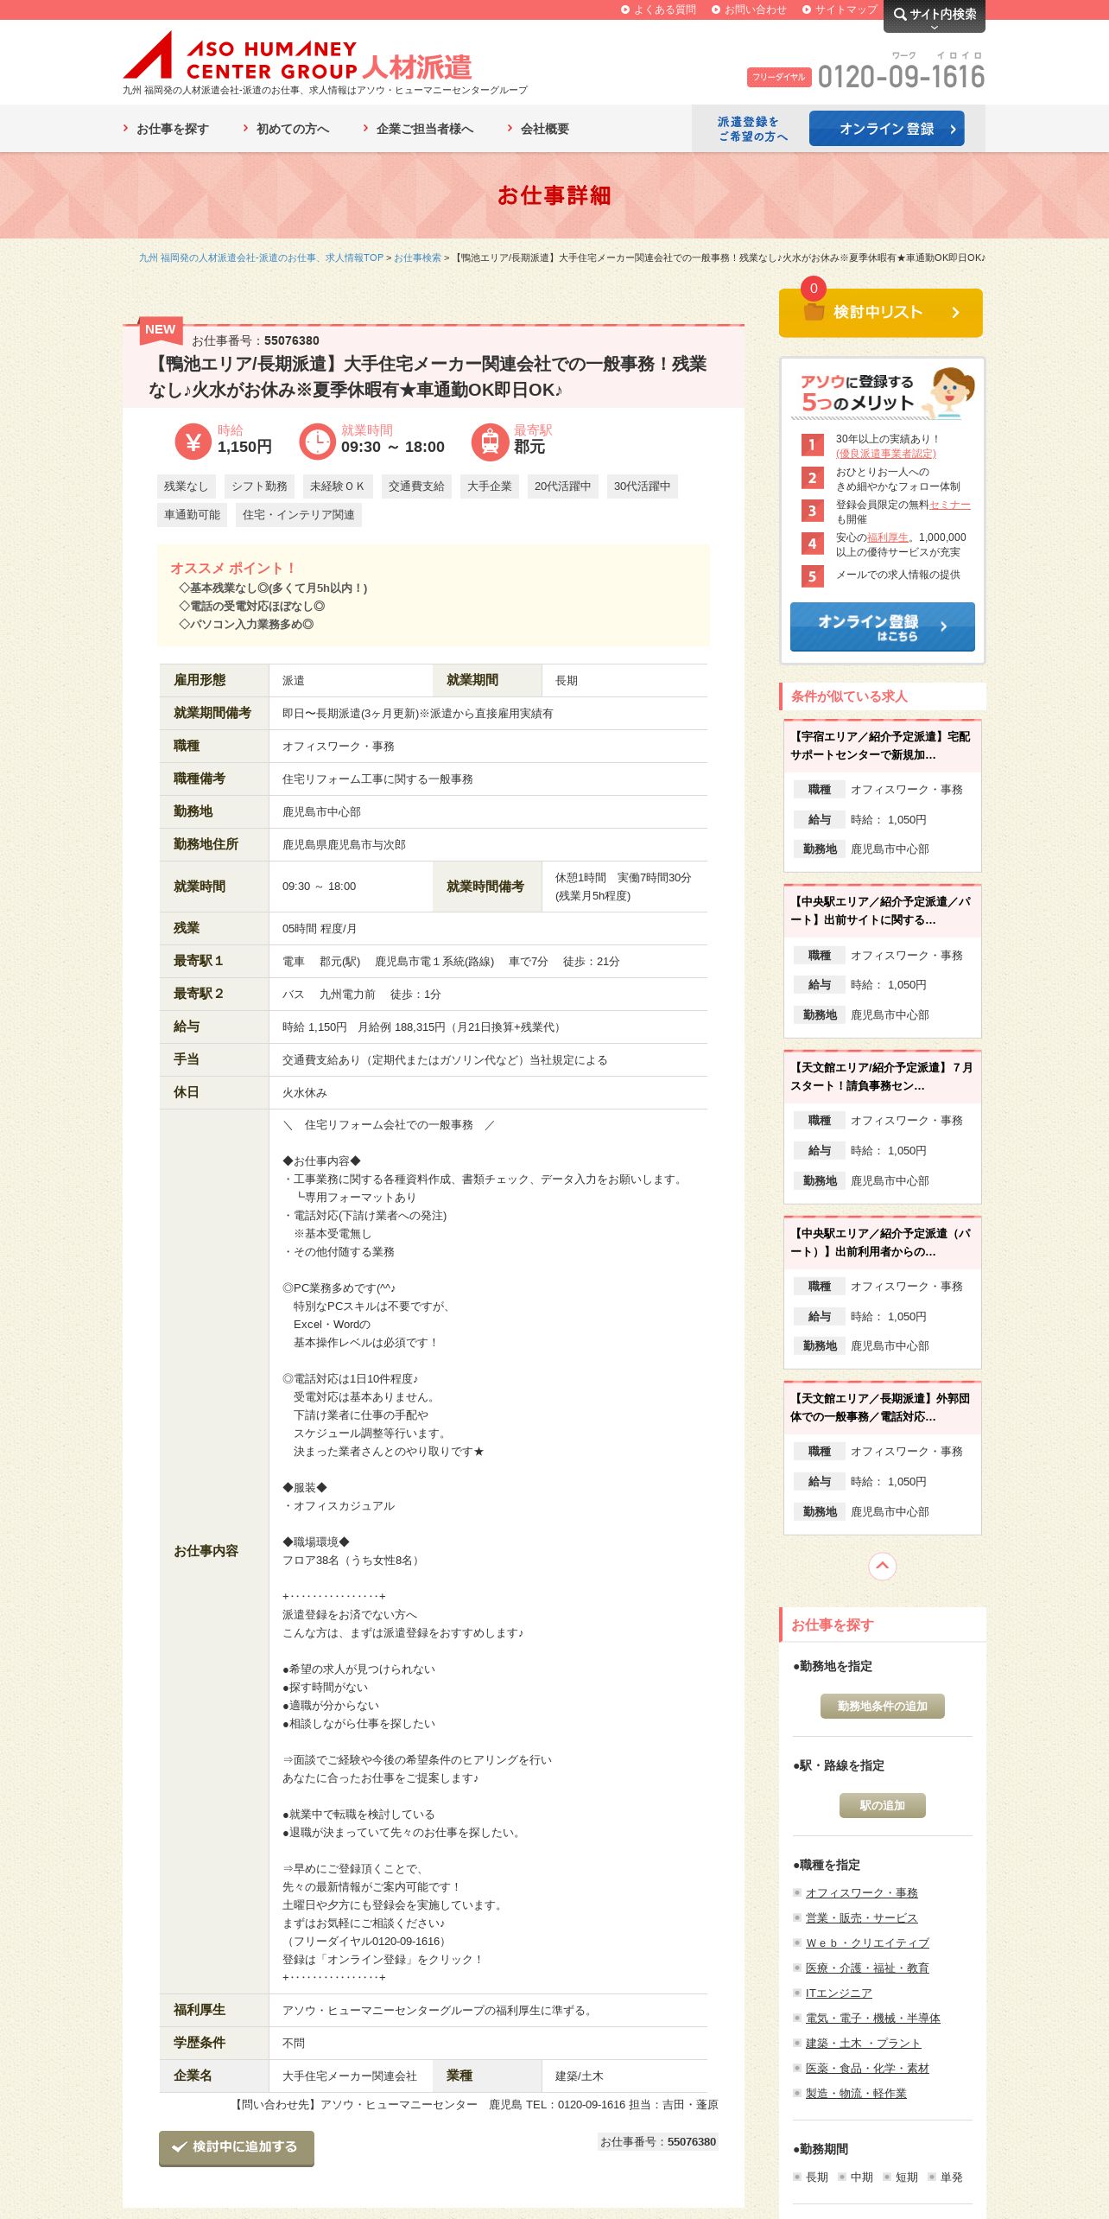Viewport: 1109px width, 2219px height.
Task: Open サイトマップ link in top bar
Action: point(840,10)
